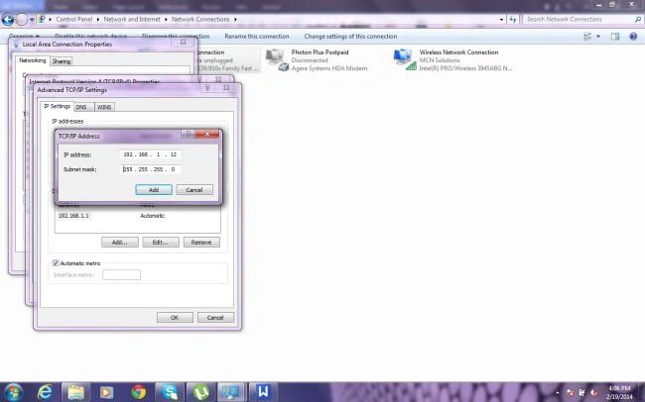Open Google Chrome from taskbar
This screenshot has width=645, height=402.
pos(138,392)
